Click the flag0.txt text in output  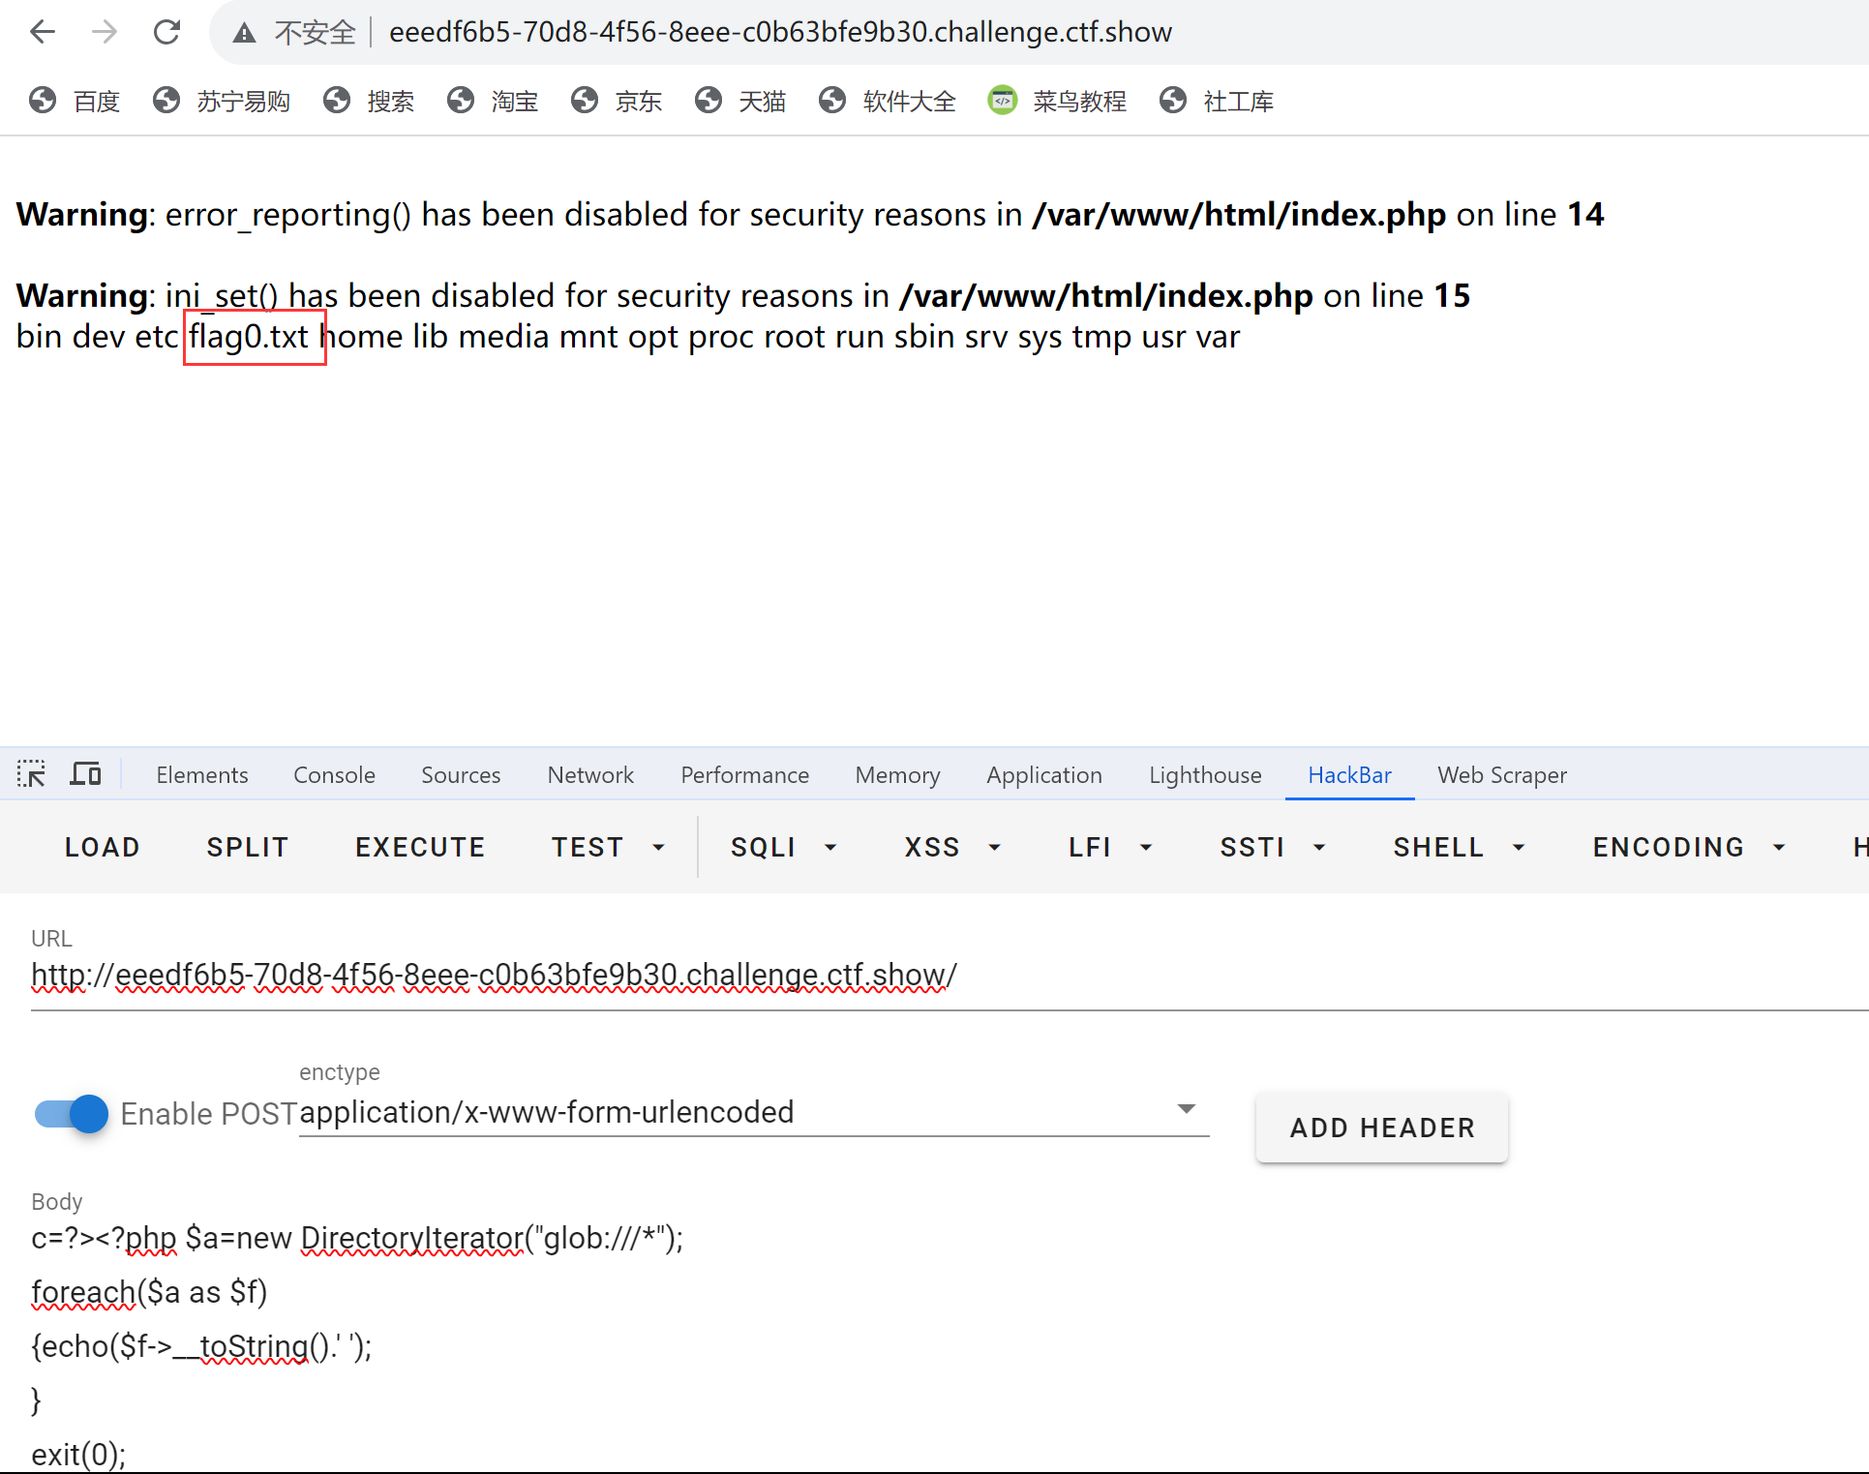tap(249, 337)
